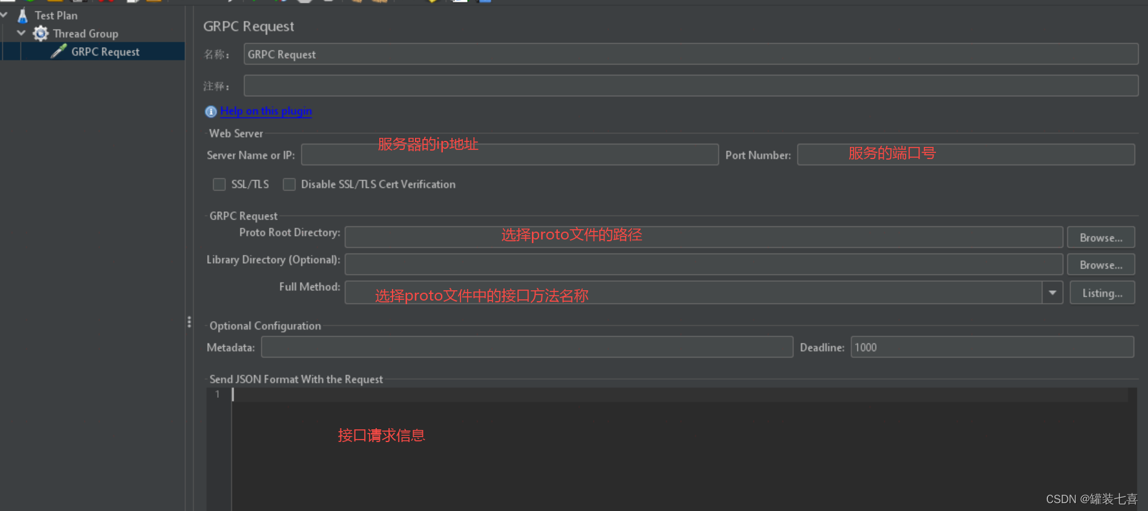The width and height of the screenshot is (1148, 511).
Task: Click the GRPC Request pencil icon in tree
Action: (59, 51)
